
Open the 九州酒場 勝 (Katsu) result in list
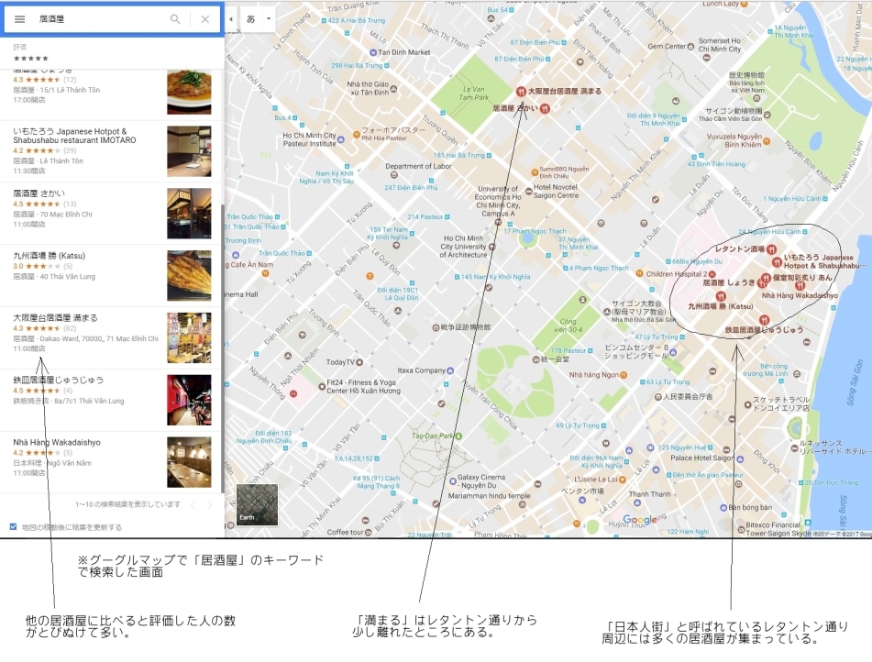(49, 256)
